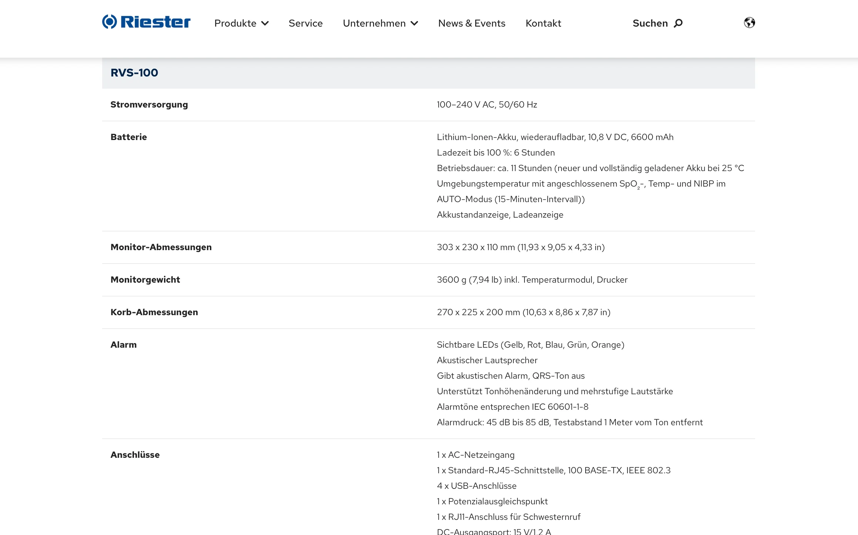Image resolution: width=858 pixels, height=535 pixels.
Task: Click the Riester logo
Action: click(x=146, y=22)
